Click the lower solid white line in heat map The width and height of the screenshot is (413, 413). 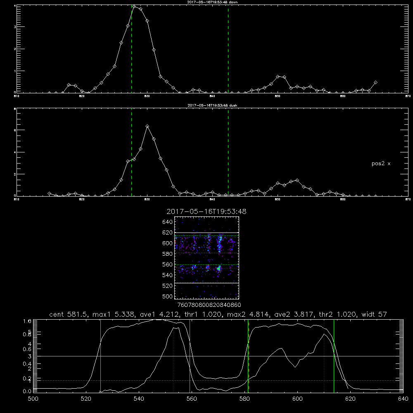[x=206, y=283]
